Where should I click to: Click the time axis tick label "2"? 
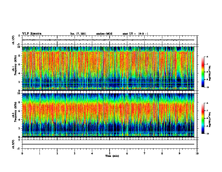click(57, 153)
